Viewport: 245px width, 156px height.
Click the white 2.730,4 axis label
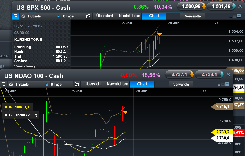tap(222, 138)
